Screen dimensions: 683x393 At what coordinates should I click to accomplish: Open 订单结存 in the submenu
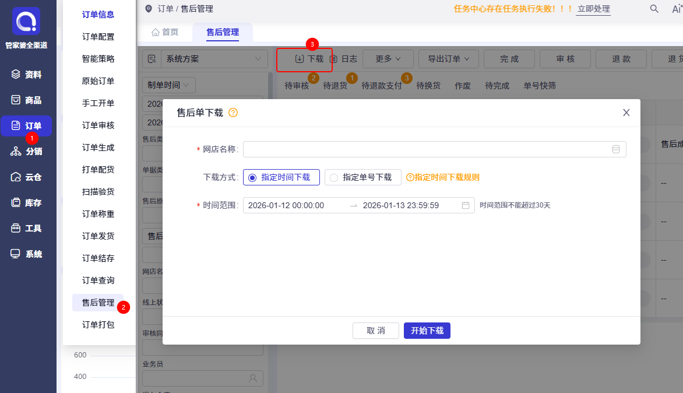point(98,258)
